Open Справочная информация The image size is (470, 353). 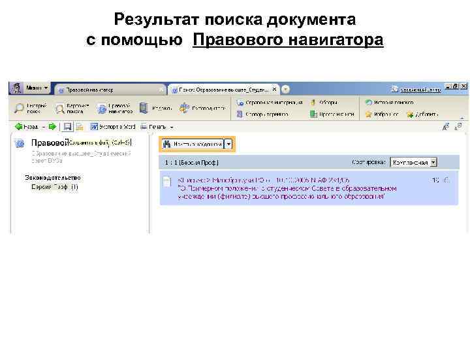pyautogui.click(x=269, y=103)
